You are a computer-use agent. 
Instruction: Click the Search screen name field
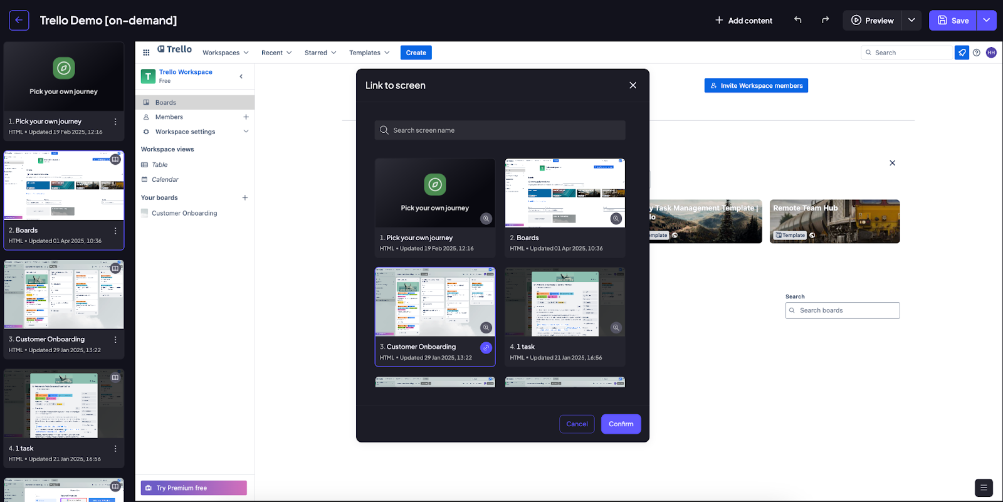[x=500, y=130]
